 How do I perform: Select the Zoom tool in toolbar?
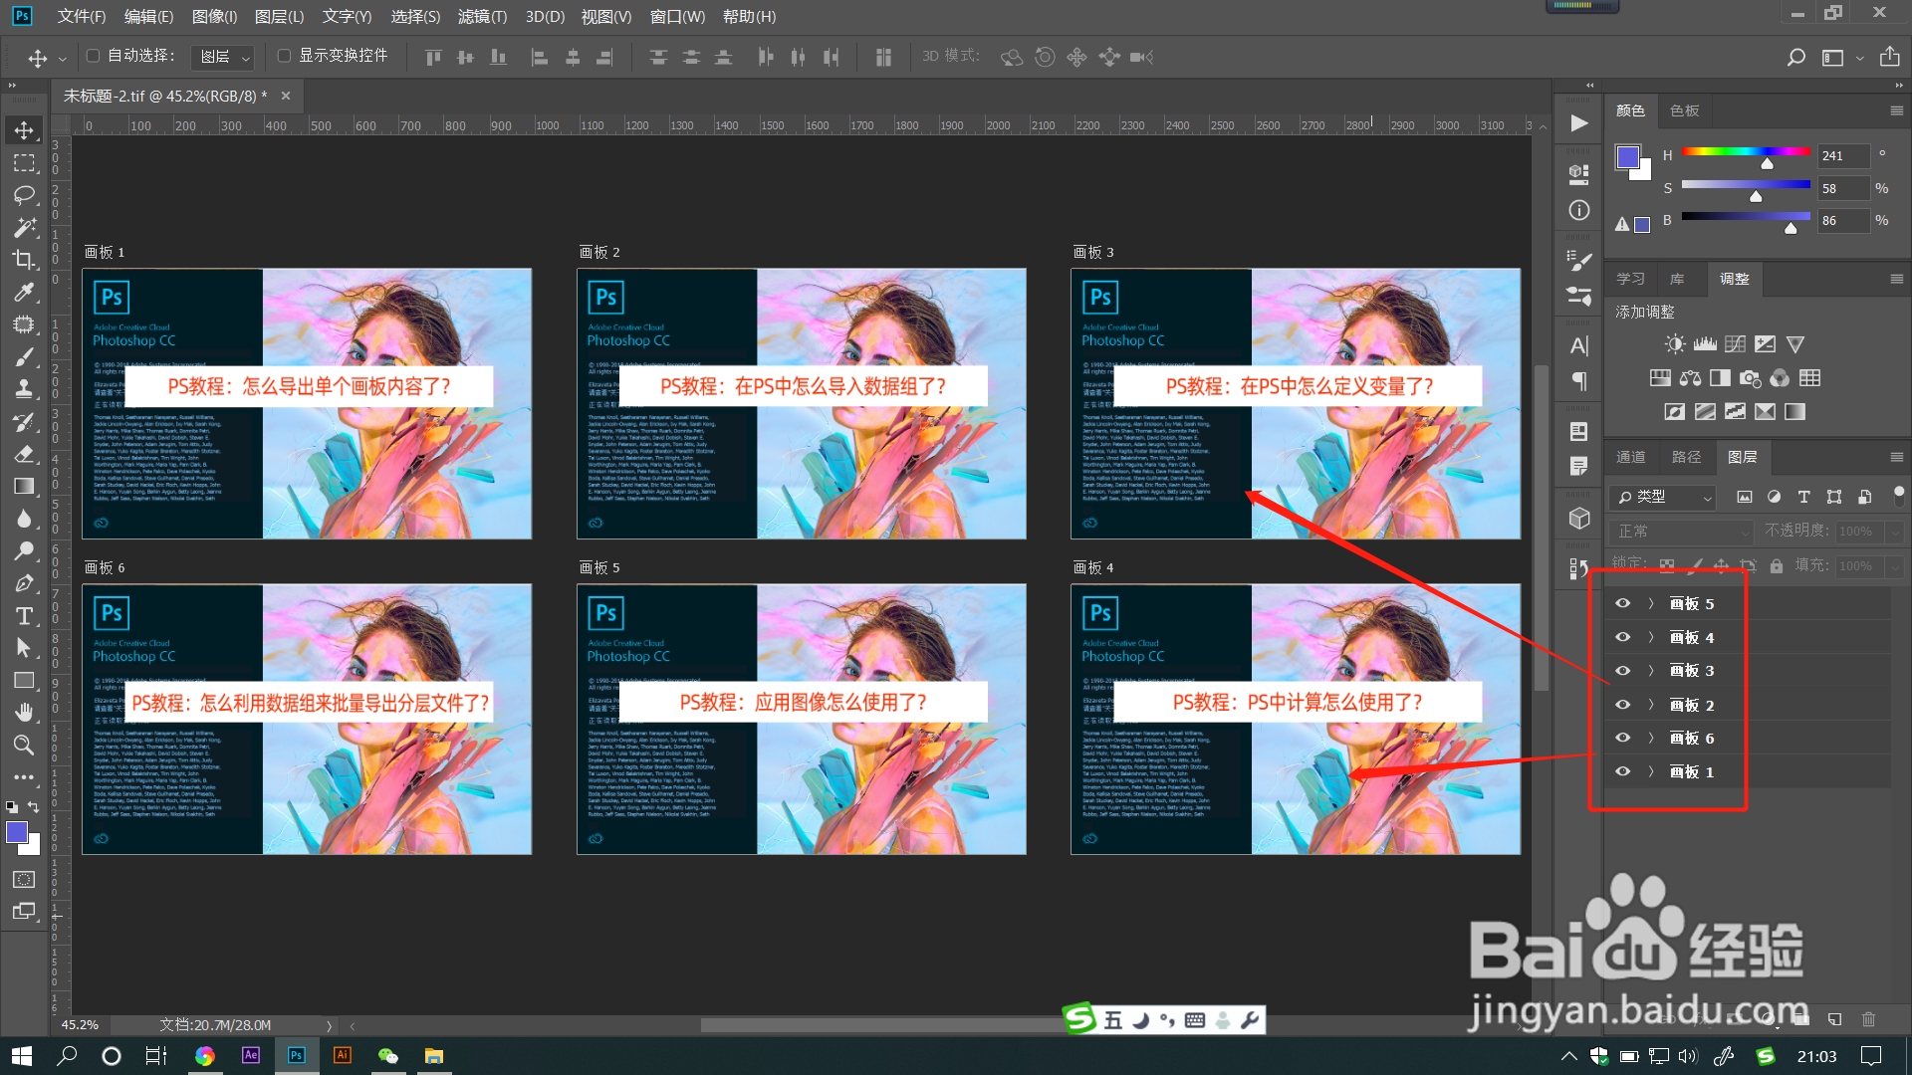point(24,745)
